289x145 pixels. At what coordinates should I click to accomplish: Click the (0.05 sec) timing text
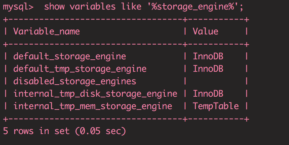tap(100, 131)
